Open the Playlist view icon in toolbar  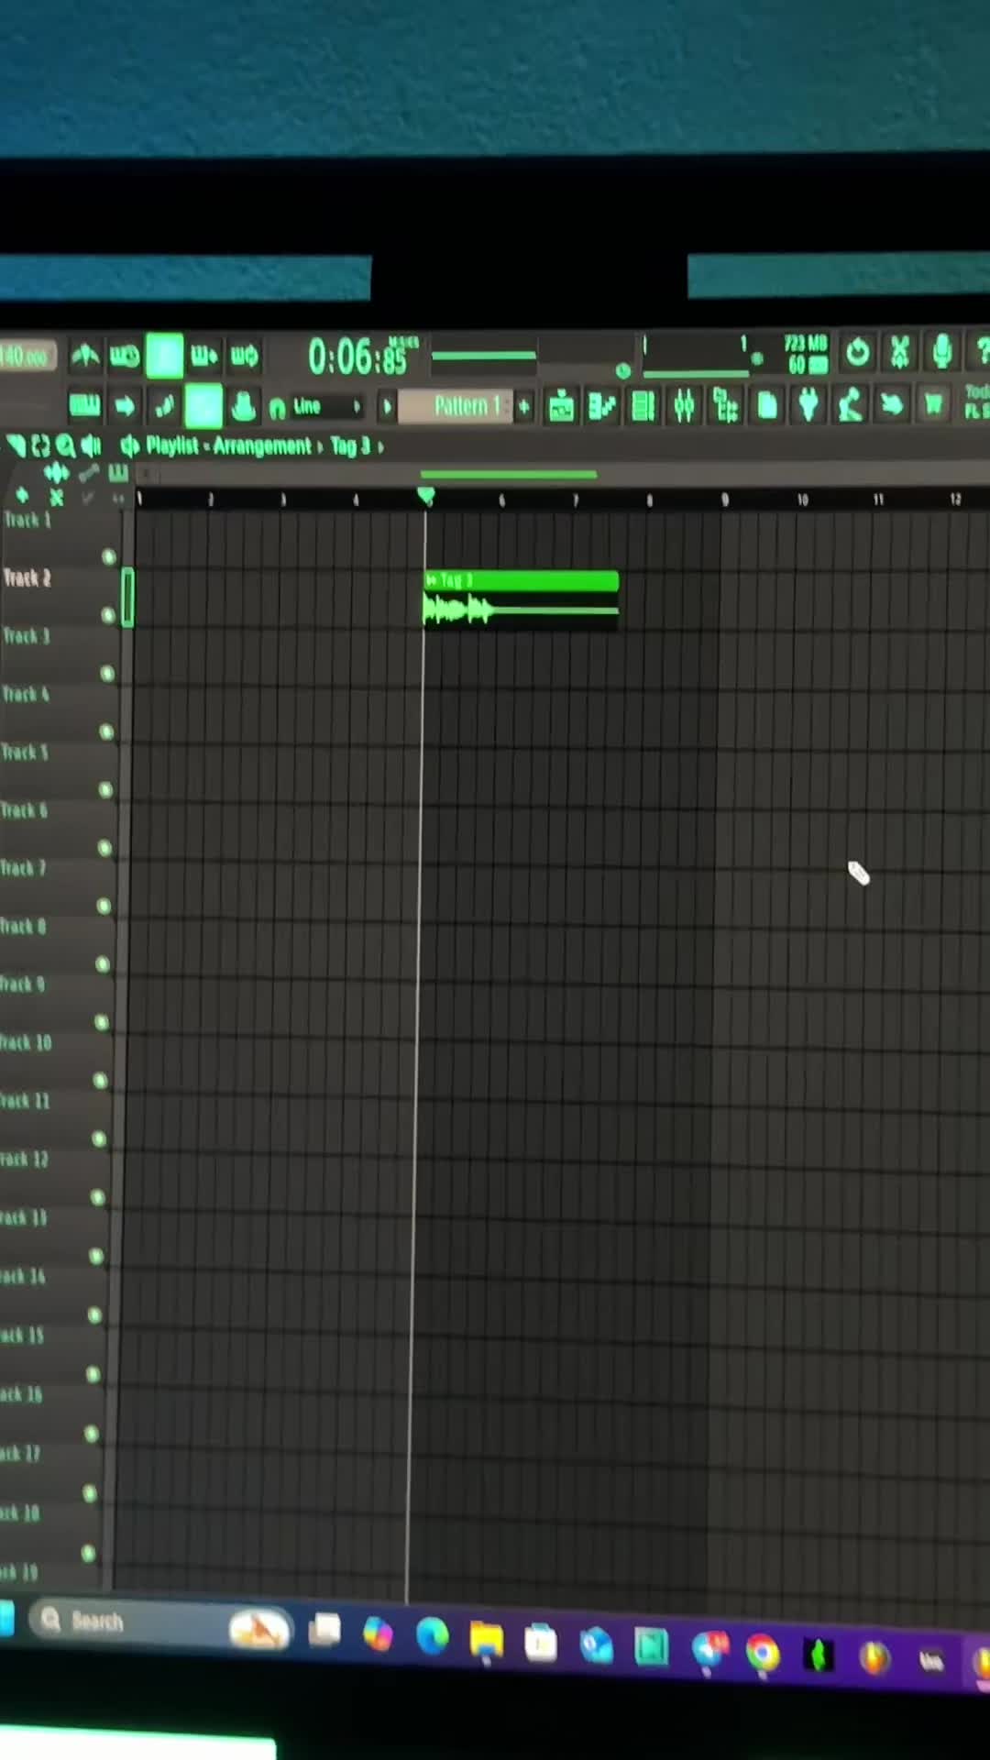click(561, 406)
